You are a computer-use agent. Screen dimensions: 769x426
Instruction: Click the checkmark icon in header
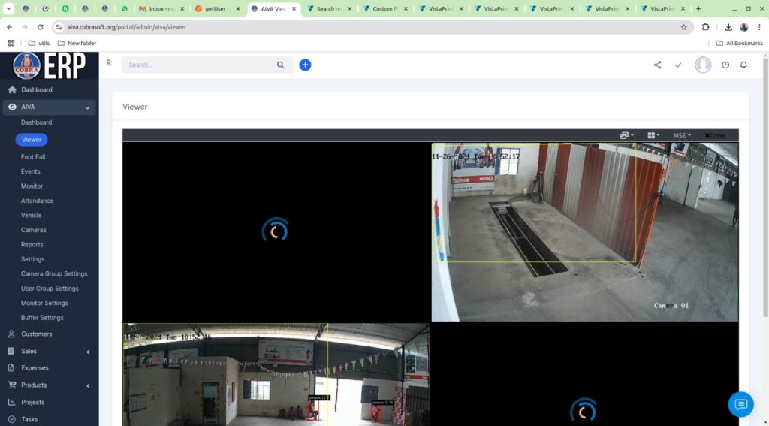pos(678,65)
